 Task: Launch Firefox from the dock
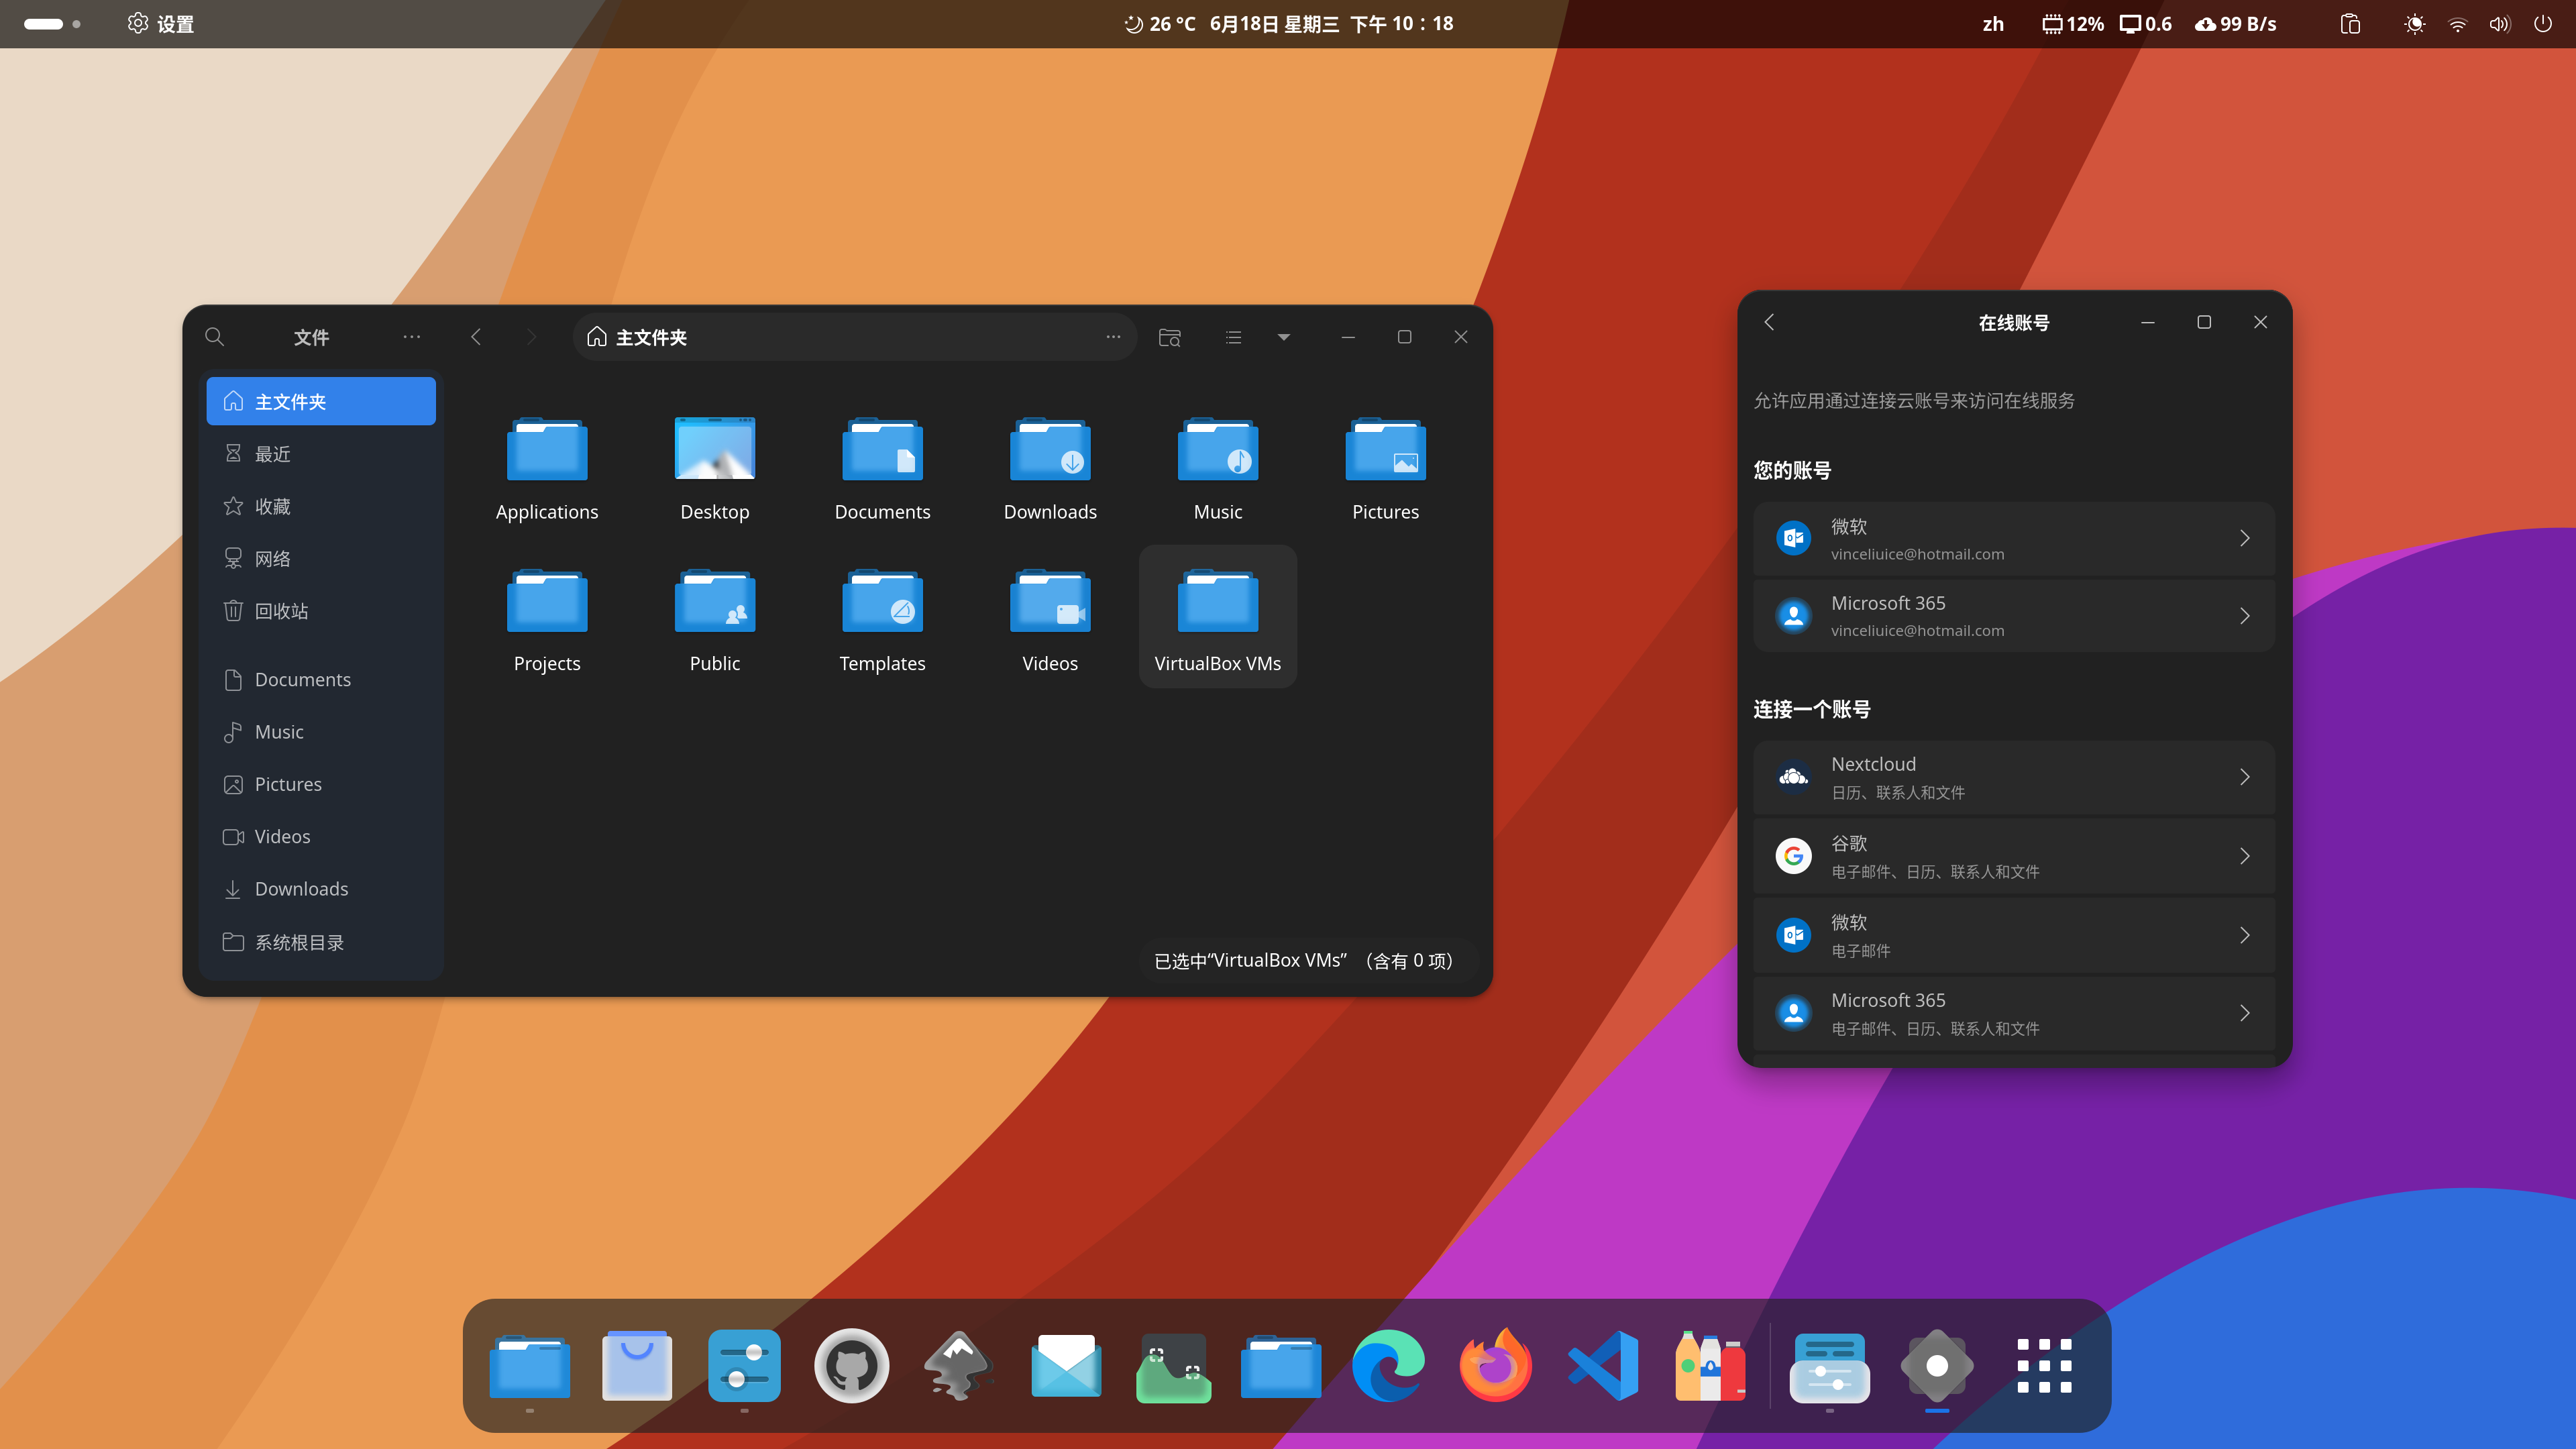(1495, 1366)
